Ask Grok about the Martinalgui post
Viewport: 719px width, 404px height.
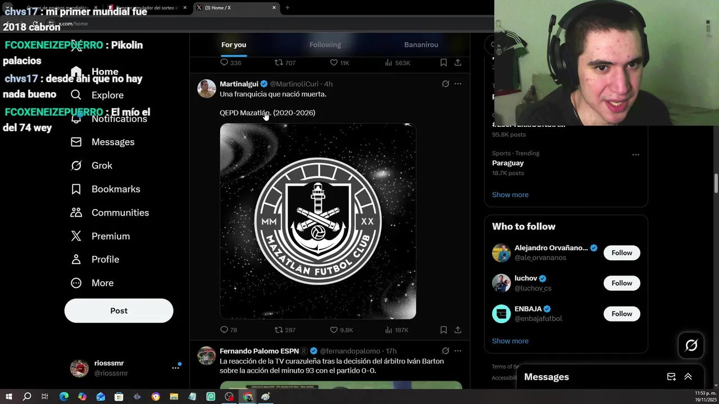click(445, 84)
